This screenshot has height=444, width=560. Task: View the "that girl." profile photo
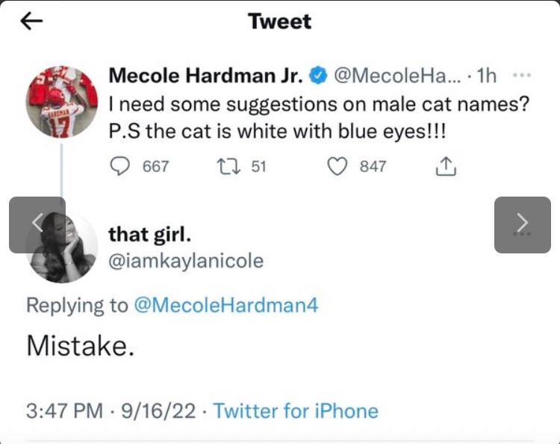coord(61,247)
